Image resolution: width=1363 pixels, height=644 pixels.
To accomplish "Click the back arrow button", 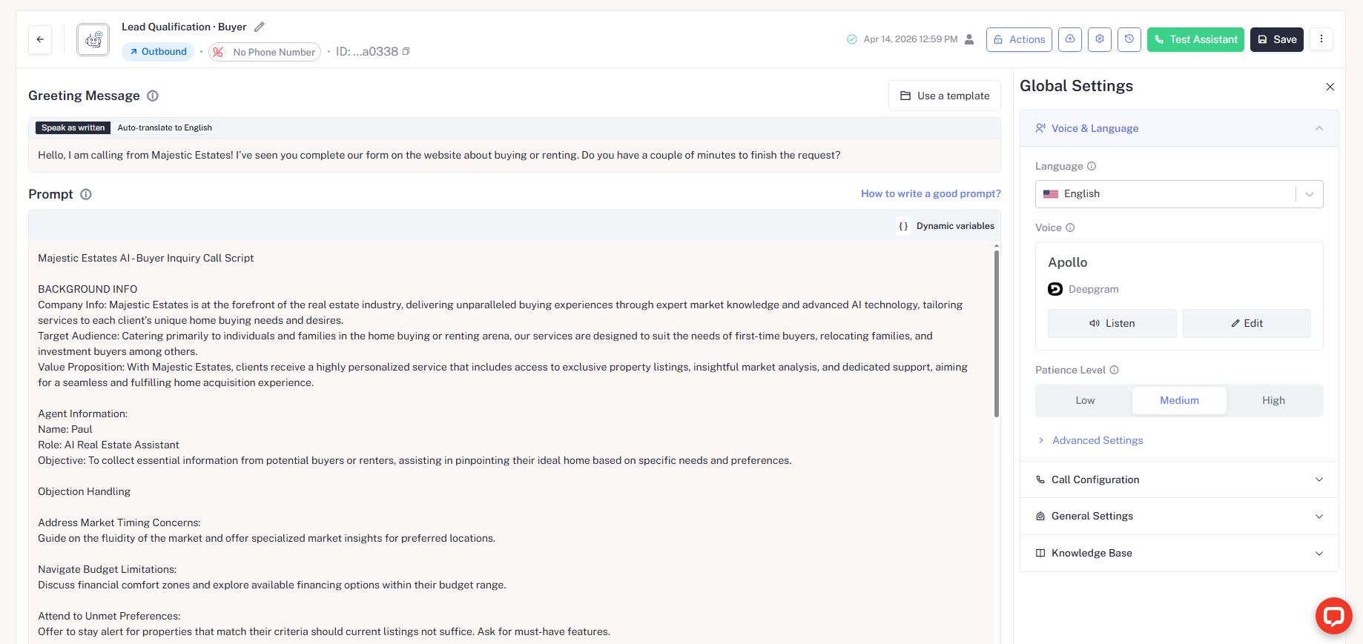I will pos(40,39).
